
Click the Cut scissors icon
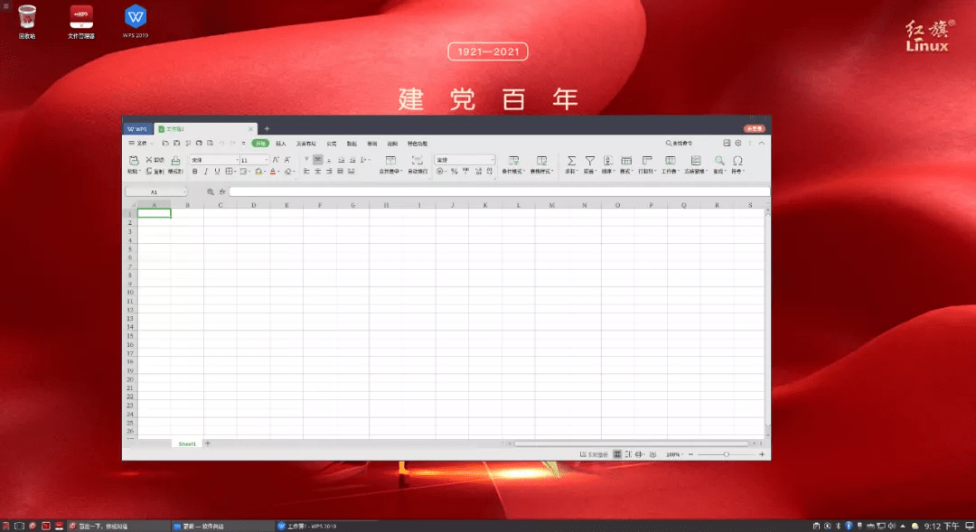click(149, 160)
